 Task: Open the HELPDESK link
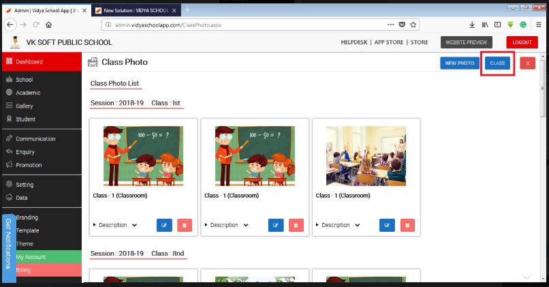pyautogui.click(x=354, y=42)
